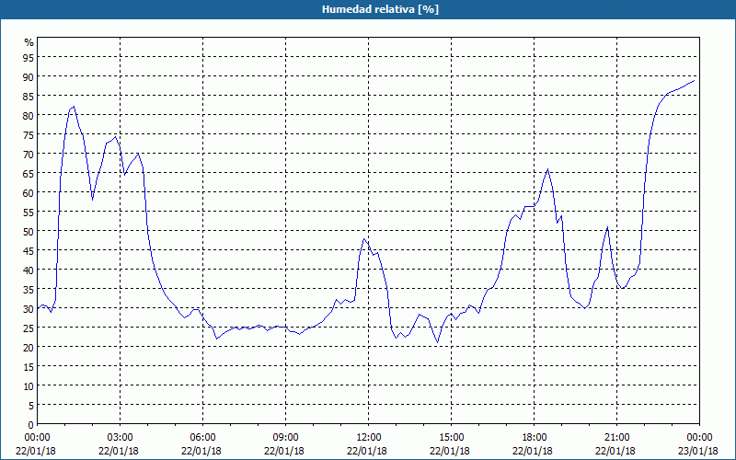Screen dimensions: 736x460
Task: Click the 12:00 time label on x-axis
Action: tap(369, 438)
